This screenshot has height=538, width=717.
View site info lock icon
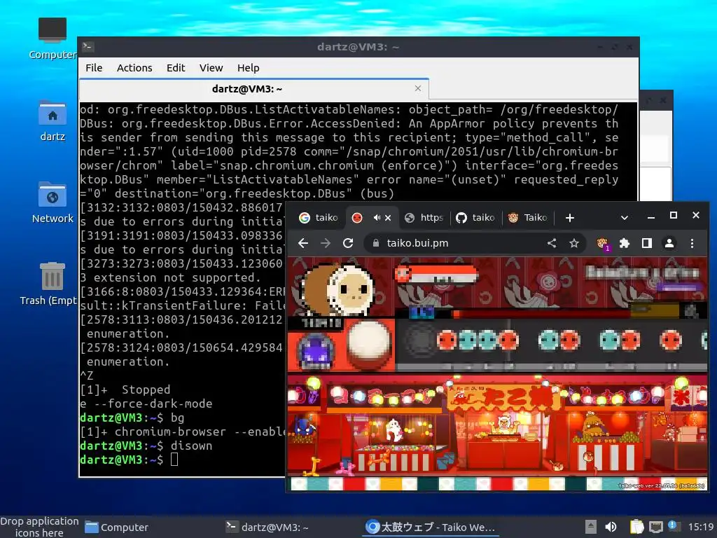tap(376, 243)
